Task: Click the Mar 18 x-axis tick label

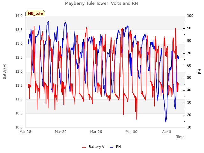Action: point(25,132)
